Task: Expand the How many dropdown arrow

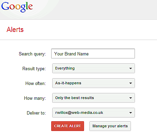Action: click(131, 98)
